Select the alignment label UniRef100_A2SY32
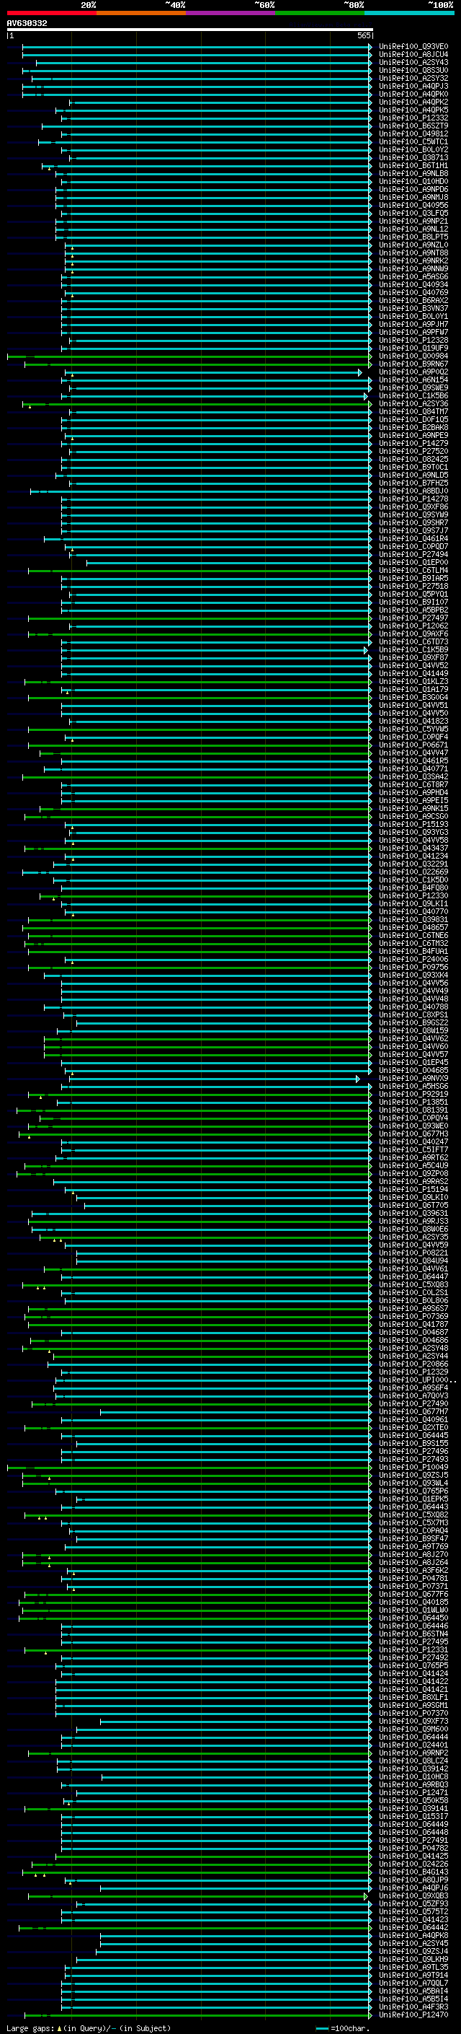Screen dimensions: 461x2034 (x=413, y=78)
